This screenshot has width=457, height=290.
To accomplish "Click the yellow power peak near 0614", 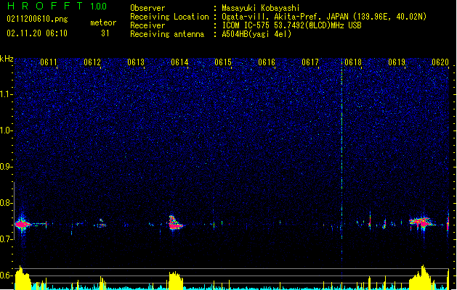I will 176,281.
